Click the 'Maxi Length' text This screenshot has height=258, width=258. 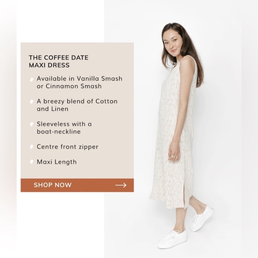point(56,162)
